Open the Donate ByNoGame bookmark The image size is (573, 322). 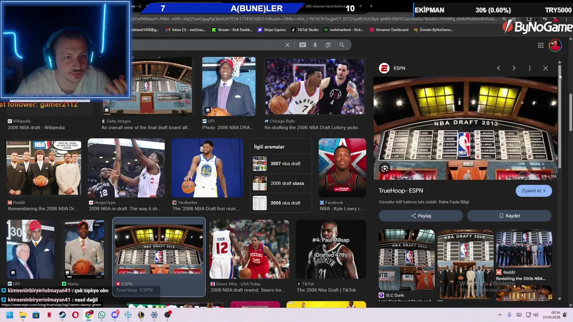click(x=433, y=30)
